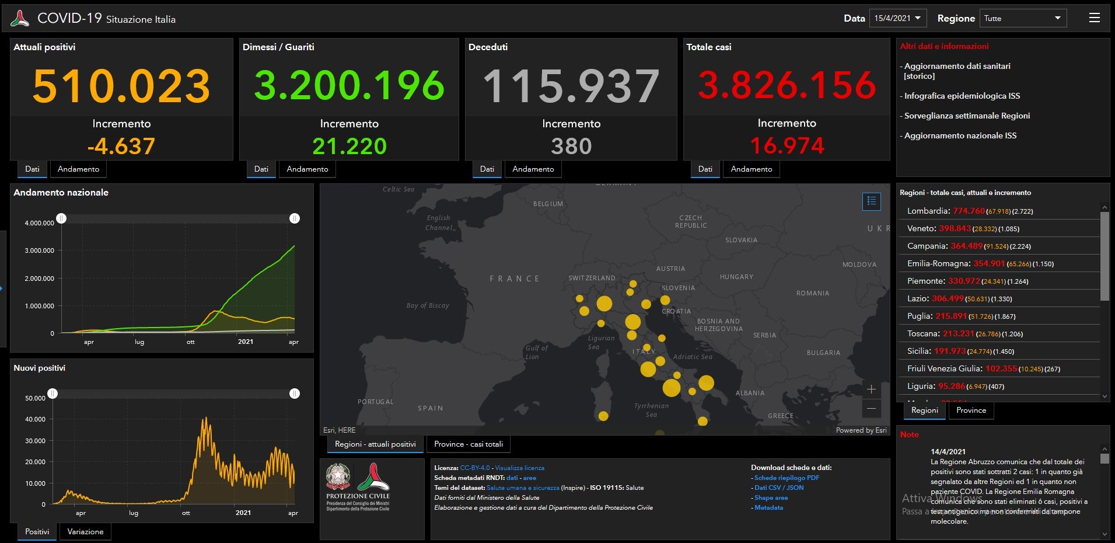Screen dimensions: 1115x543
Task: Click the large Lombardia bubble on map
Action: pos(604,304)
